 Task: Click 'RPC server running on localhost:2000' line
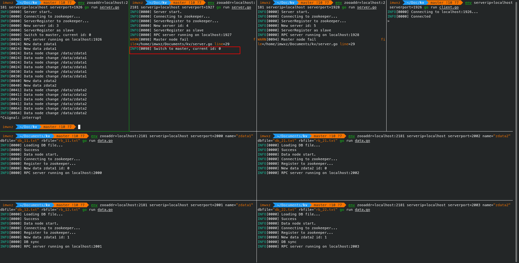(51, 173)
